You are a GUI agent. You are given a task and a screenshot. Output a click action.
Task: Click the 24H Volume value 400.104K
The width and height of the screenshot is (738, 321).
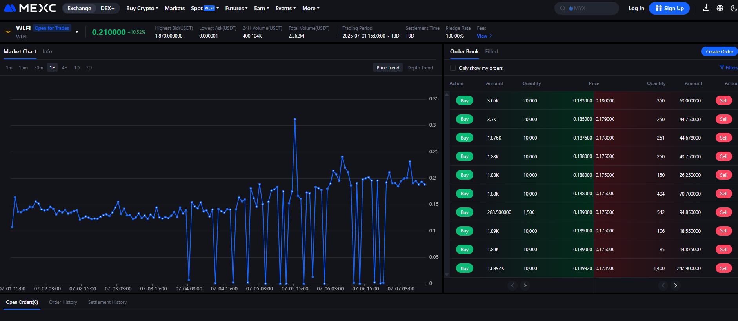point(252,36)
